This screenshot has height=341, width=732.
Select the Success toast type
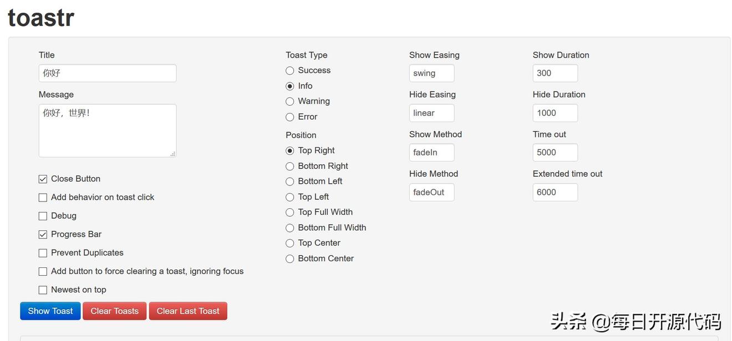[289, 71]
